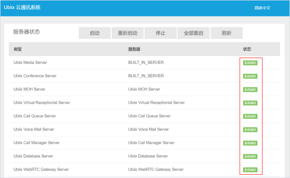Click Ubiix Database Server in 服务器 column
Screen dimensions: 290x178
(148, 156)
